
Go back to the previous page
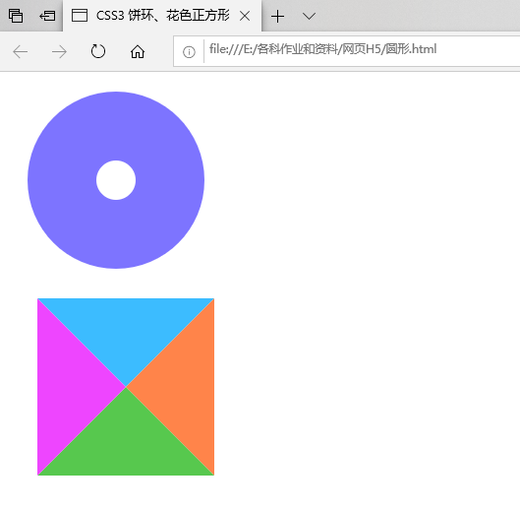coord(21,52)
